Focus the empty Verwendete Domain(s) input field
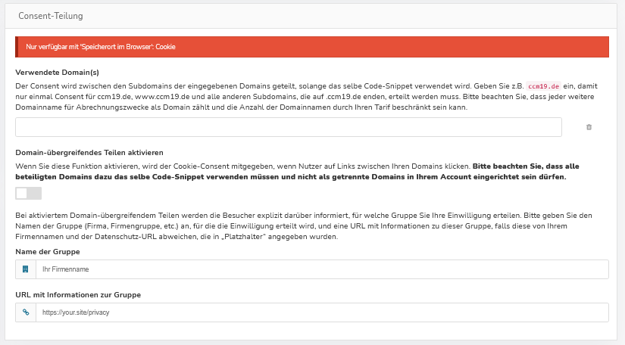Viewport: 625px width, 345px height. [x=289, y=127]
